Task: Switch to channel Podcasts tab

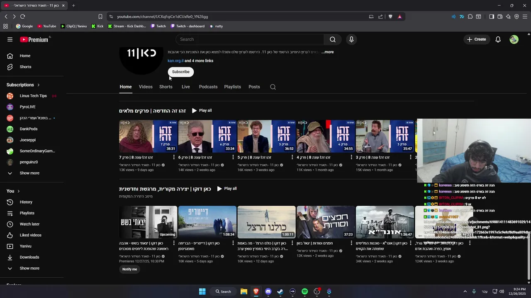Action: [208, 87]
